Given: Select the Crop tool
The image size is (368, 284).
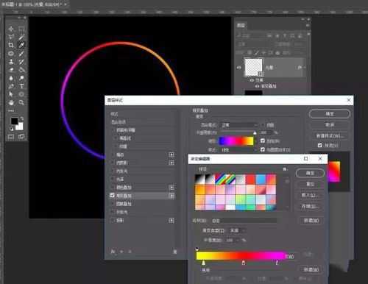Looking at the screenshot, I should (11, 45).
